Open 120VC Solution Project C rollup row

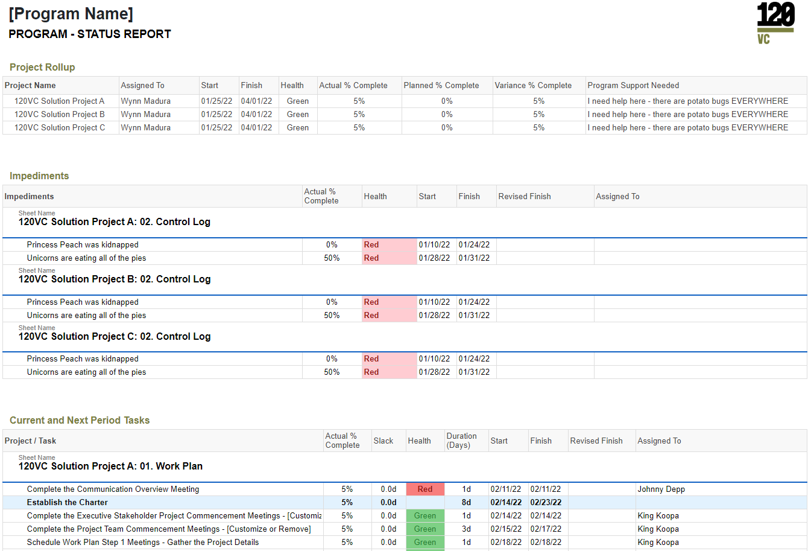coord(405,128)
